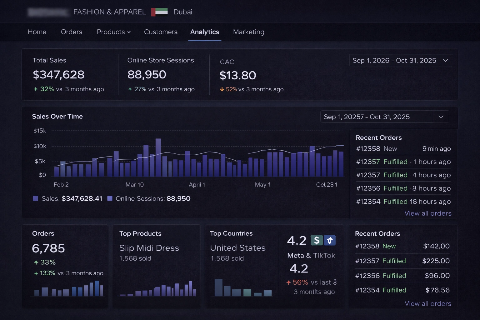This screenshot has width=480, height=320.
Task: Click the UAE flag icon next to Dubai
Action: click(159, 12)
